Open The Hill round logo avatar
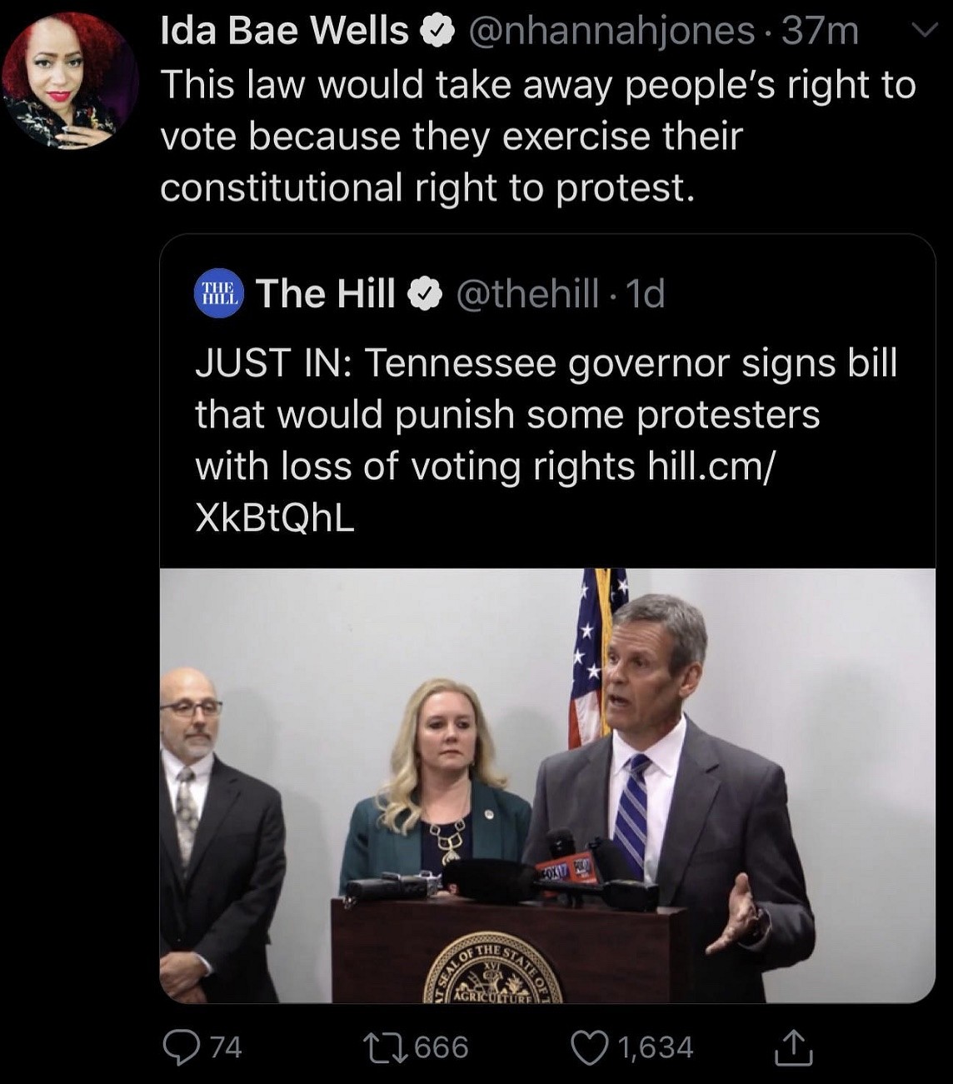953x1084 pixels. (x=219, y=293)
